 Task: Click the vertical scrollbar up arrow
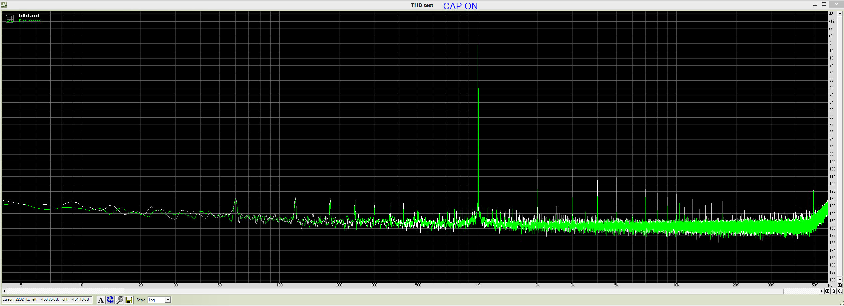[840, 13]
